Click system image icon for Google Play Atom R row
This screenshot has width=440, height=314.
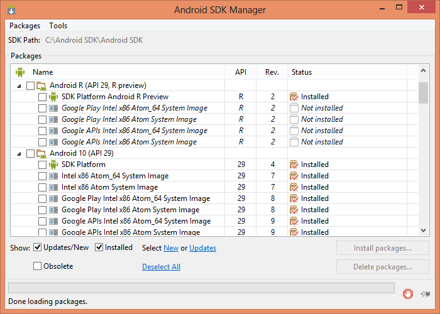coord(53,119)
